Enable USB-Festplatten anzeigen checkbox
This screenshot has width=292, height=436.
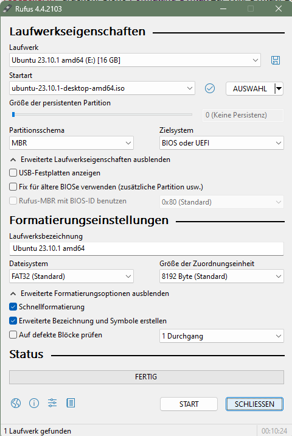coord(13,173)
